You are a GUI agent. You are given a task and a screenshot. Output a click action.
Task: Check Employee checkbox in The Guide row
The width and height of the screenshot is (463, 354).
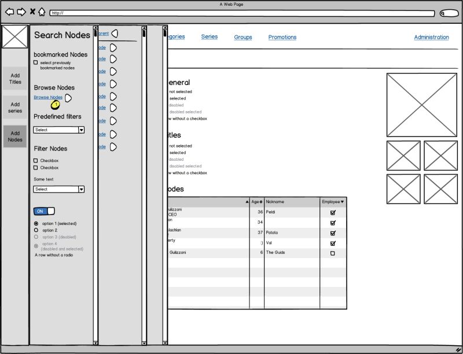(x=332, y=253)
